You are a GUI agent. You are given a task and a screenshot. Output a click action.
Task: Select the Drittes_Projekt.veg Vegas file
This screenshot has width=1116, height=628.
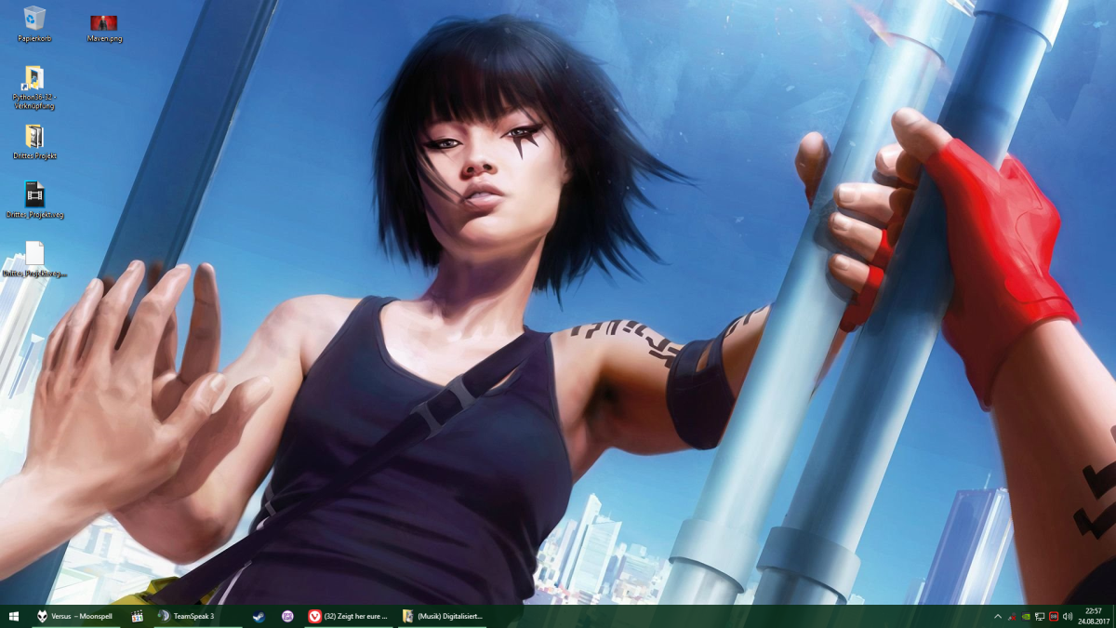pyautogui.click(x=34, y=200)
